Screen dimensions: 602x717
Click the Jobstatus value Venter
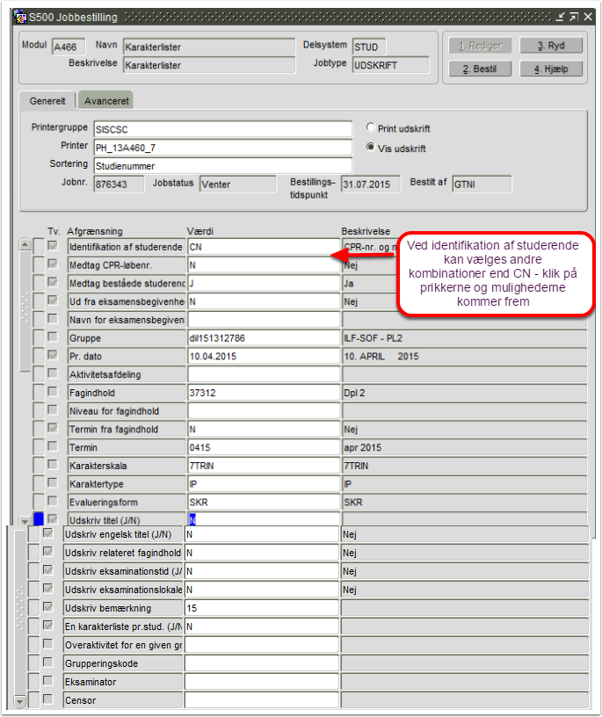pyautogui.click(x=238, y=185)
